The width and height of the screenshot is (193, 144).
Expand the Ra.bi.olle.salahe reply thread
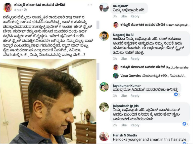tap(177, 67)
